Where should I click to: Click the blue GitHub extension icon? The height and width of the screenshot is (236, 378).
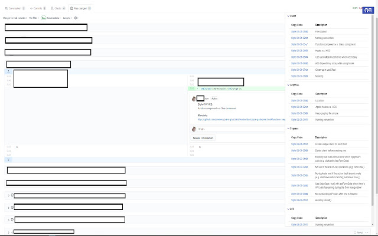coord(368,11)
